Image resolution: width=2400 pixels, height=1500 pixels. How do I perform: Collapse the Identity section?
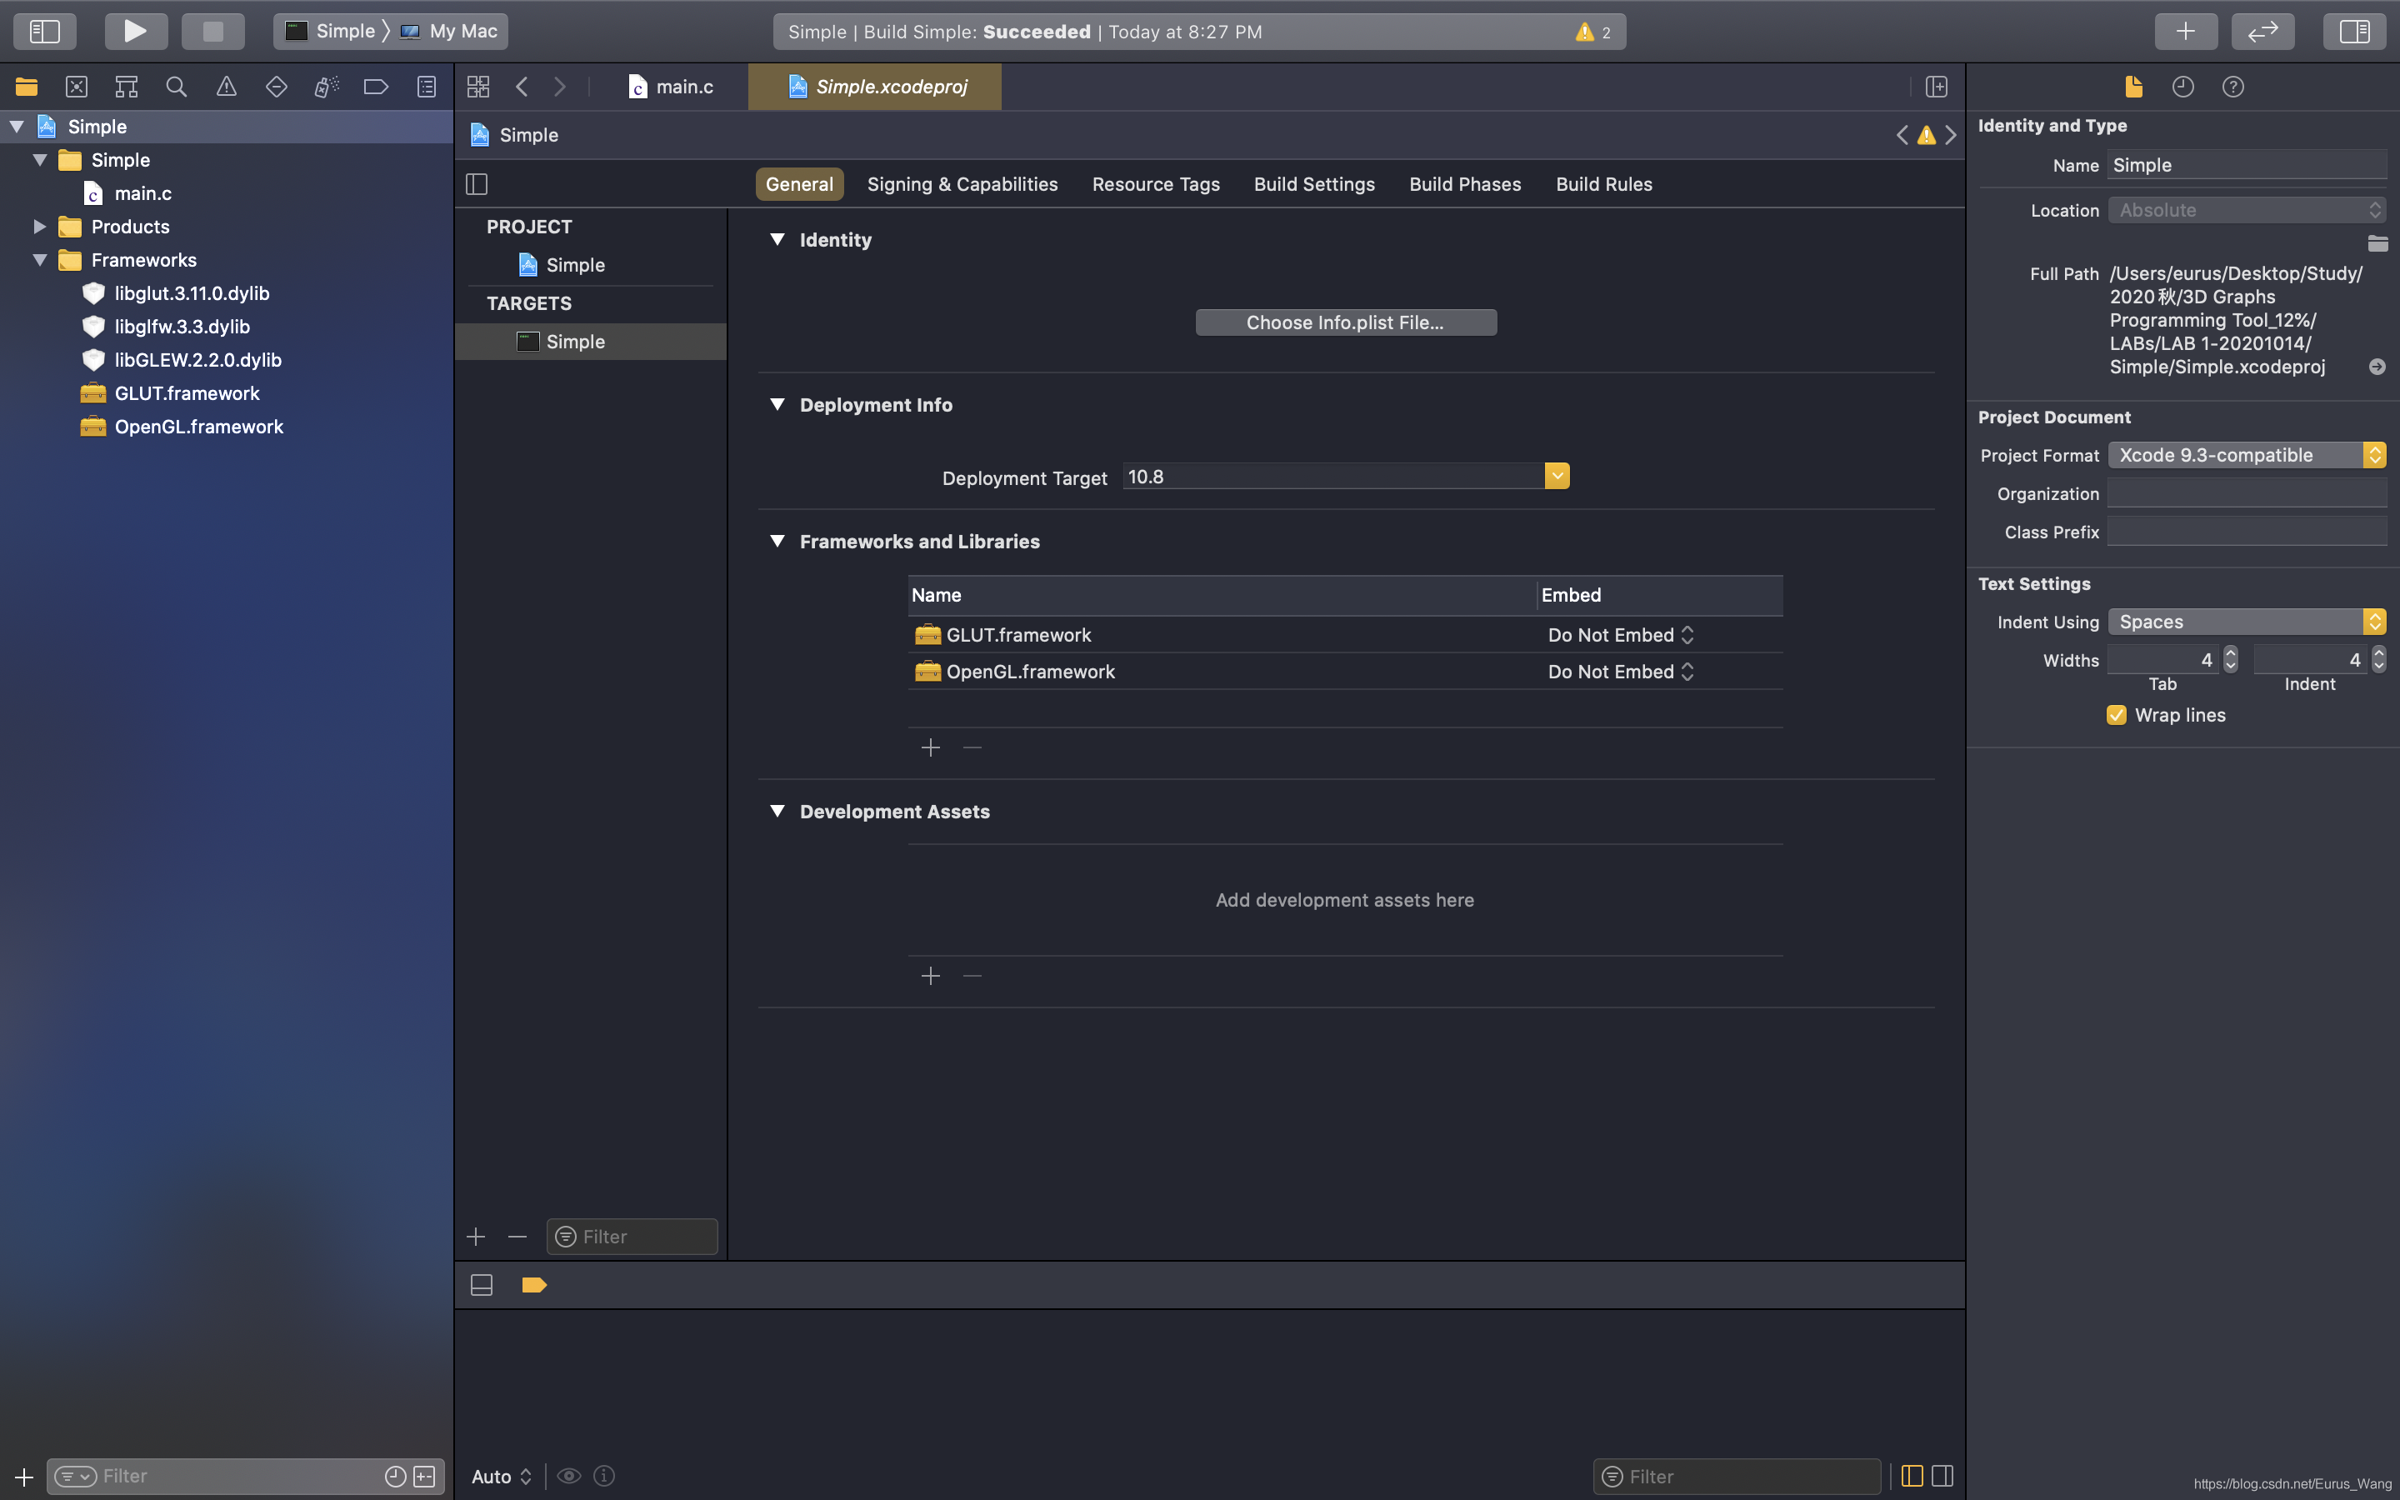pyautogui.click(x=777, y=239)
